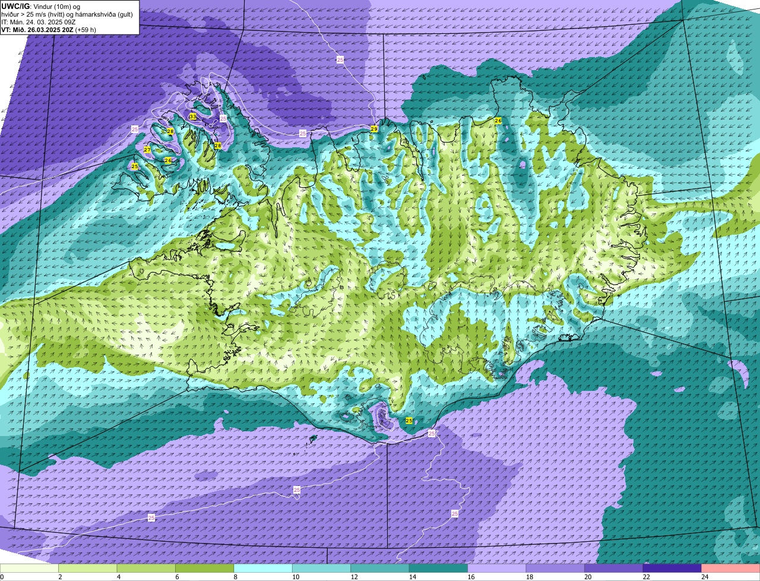
Task: Click the yellow 33 peak gust label
Action: coord(193,116)
